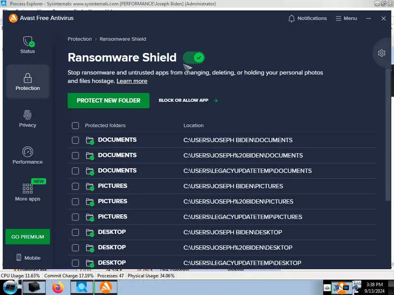Image resolution: width=394 pixels, height=295 pixels.
Task: Show hidden system tray icons
Action: 327,288
